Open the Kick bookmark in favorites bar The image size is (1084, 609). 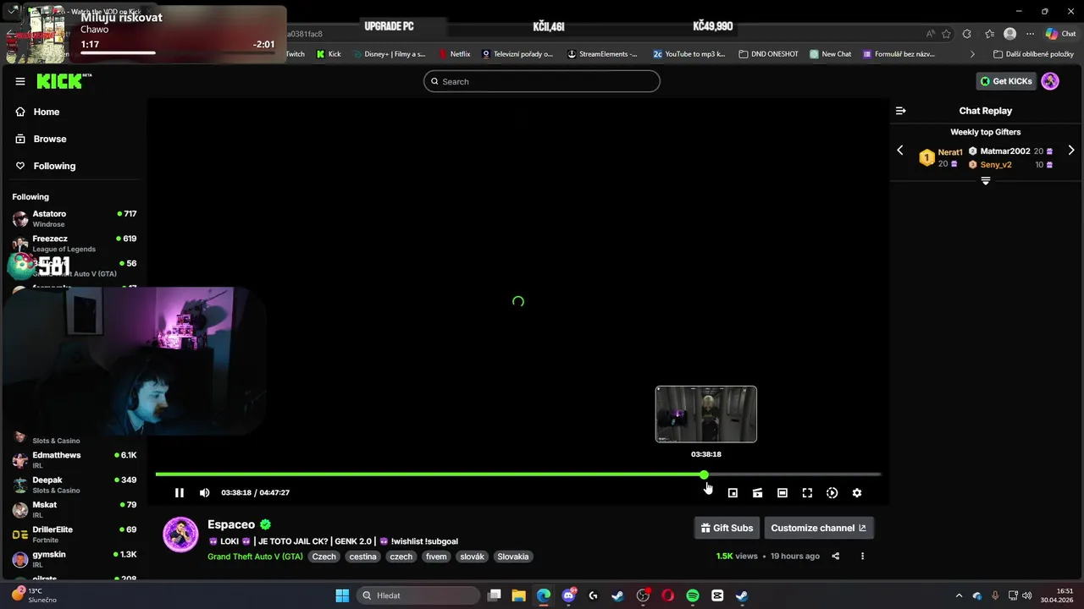tap(329, 54)
